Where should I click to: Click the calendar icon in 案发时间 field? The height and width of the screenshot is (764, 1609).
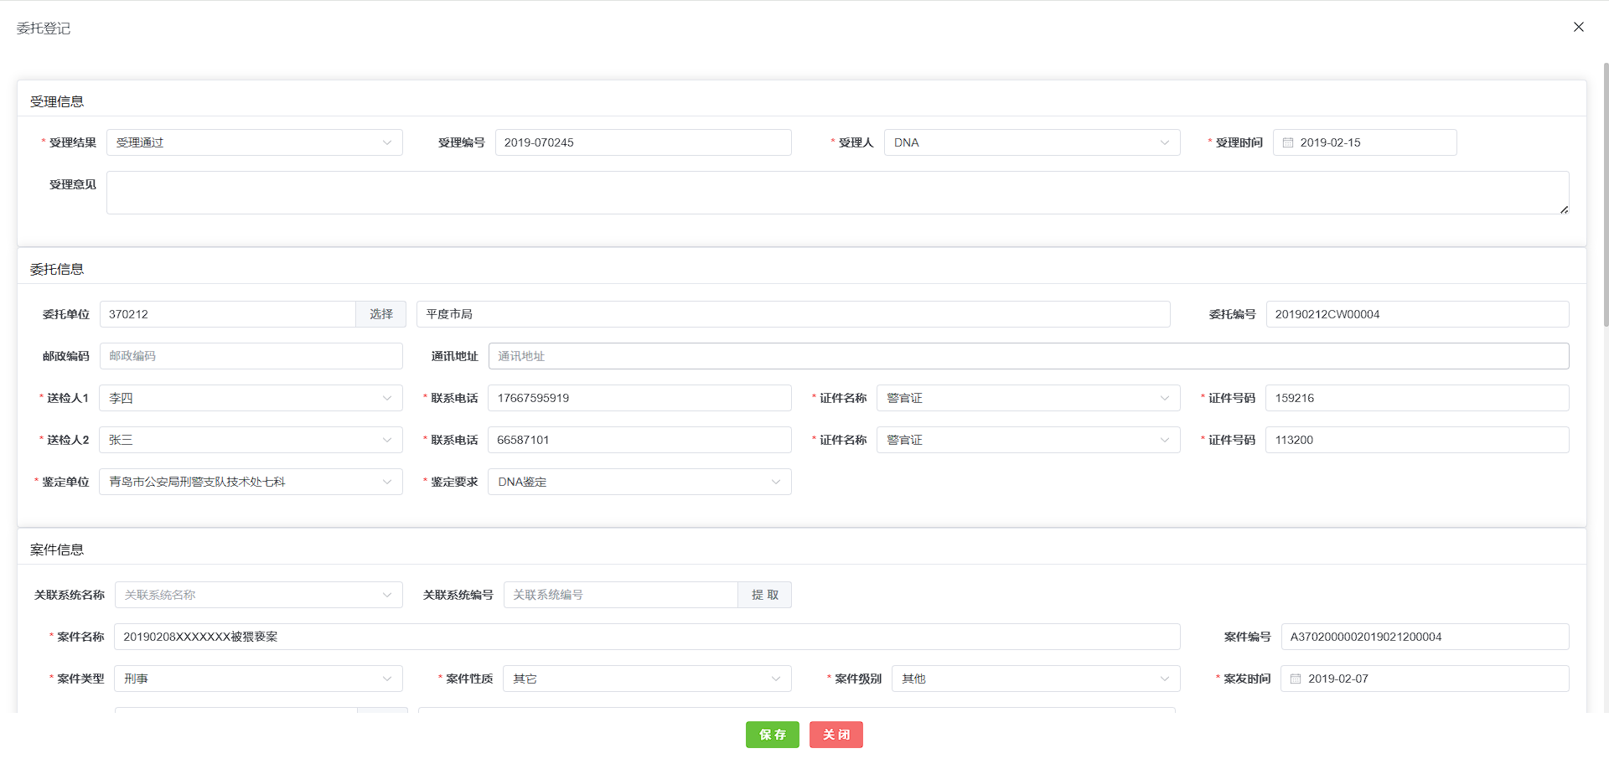tap(1296, 679)
